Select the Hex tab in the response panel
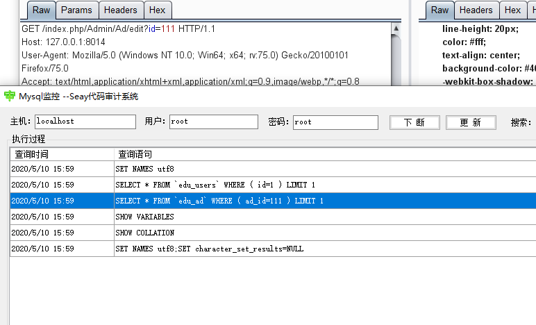Image resolution: width=536 pixels, height=325 pixels. point(513,10)
